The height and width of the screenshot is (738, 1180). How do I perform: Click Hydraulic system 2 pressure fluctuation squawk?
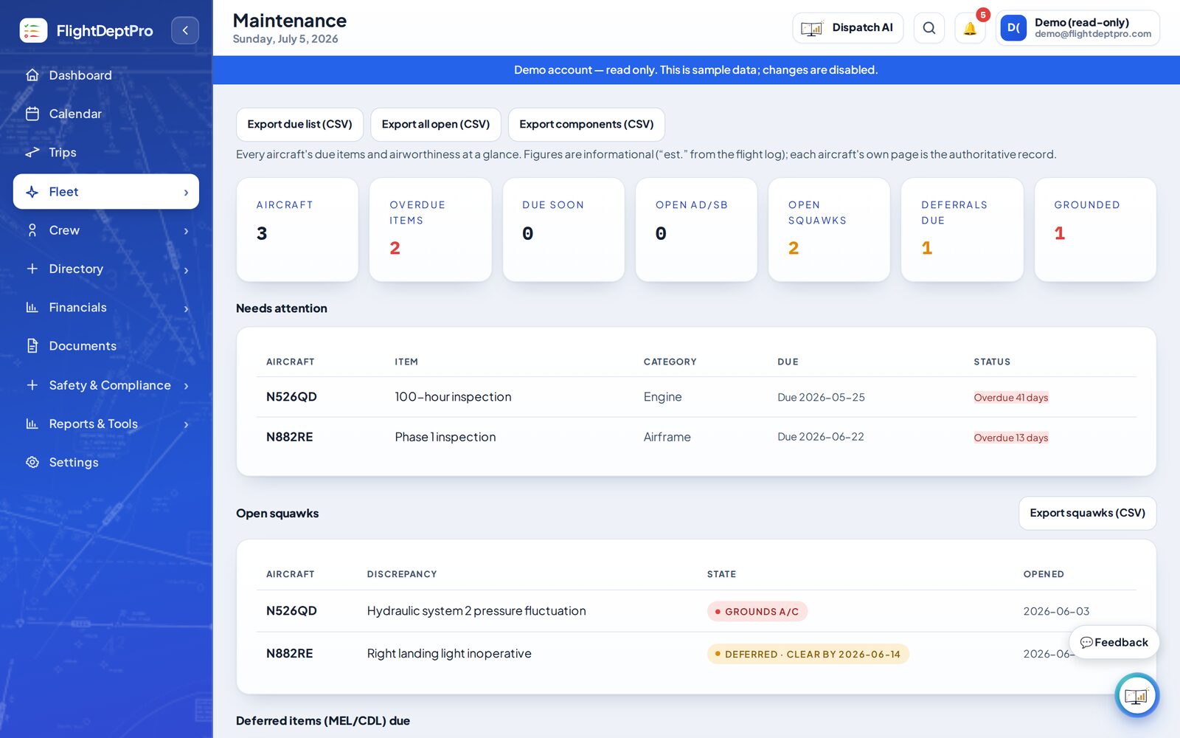pyautogui.click(x=476, y=611)
